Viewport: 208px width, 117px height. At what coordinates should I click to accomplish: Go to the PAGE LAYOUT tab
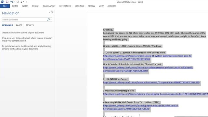tap(49, 6)
